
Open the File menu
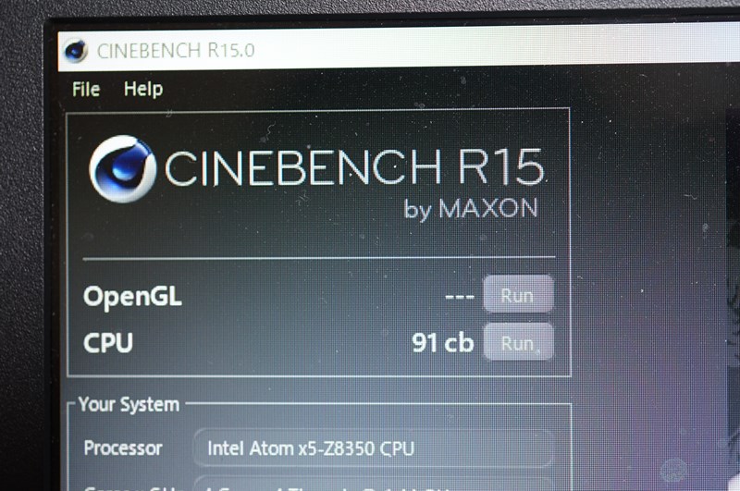click(86, 89)
